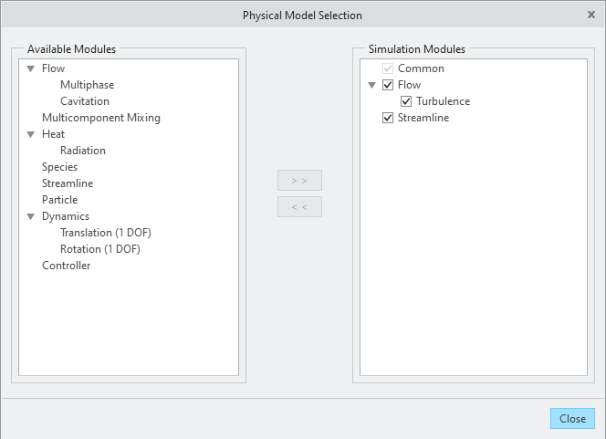This screenshot has height=439, width=606.
Task: Select the Cavitation module
Action: click(x=85, y=101)
